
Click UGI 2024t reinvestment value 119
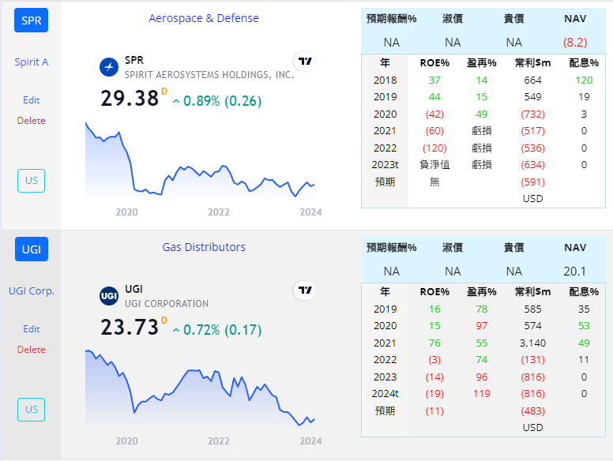481,394
